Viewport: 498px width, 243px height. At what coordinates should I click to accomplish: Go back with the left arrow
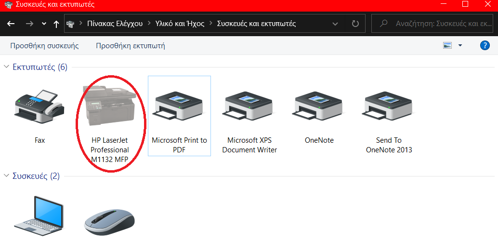[x=11, y=24]
